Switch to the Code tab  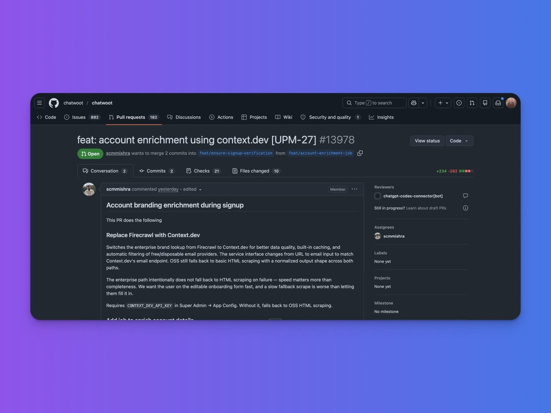point(46,117)
